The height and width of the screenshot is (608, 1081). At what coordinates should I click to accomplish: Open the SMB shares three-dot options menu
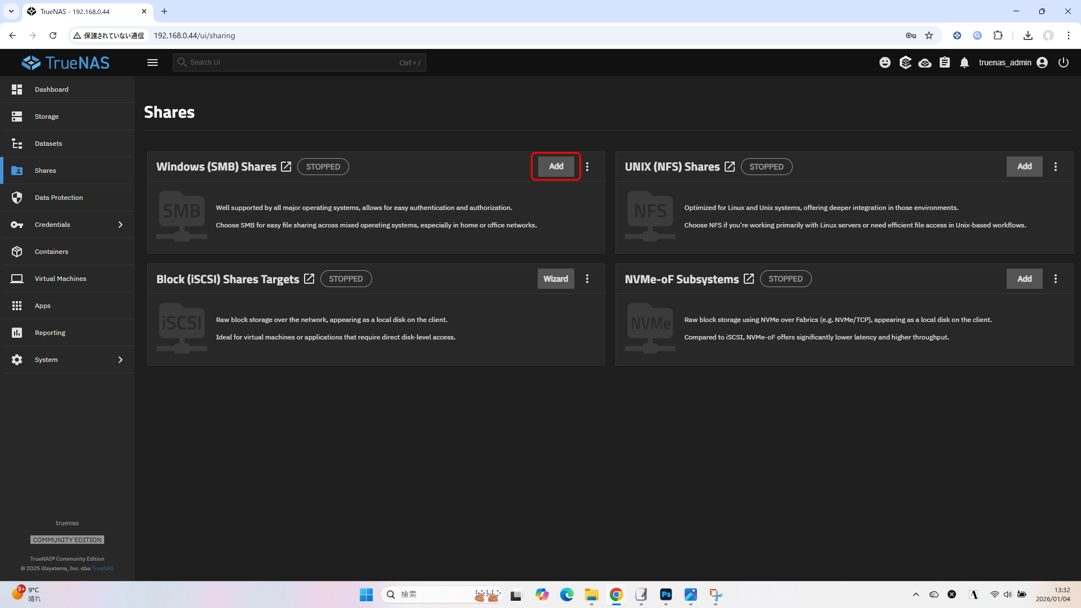click(587, 167)
